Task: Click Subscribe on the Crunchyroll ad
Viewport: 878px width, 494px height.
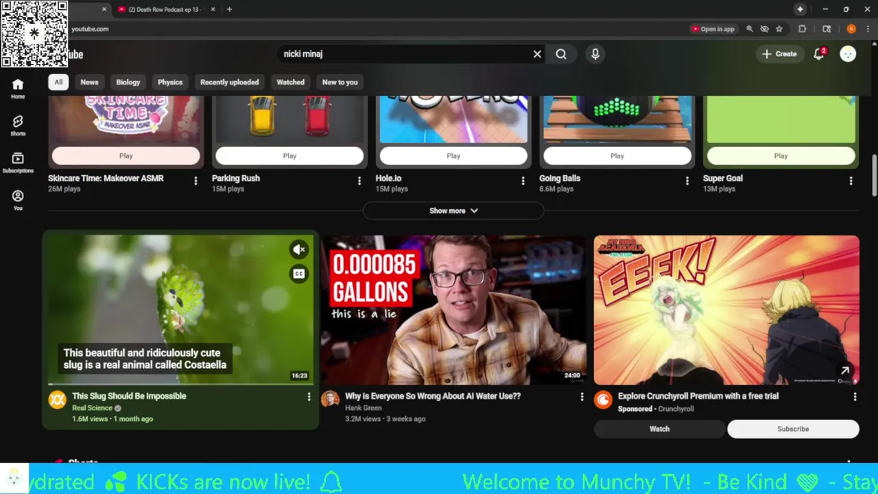Action: click(793, 429)
